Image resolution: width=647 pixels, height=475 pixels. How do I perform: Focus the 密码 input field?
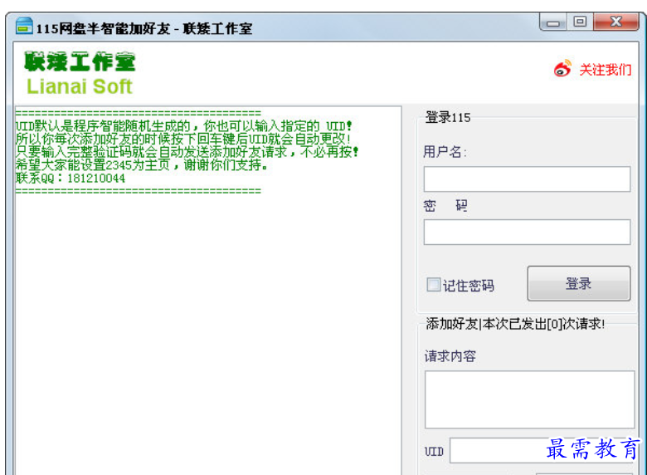pyautogui.click(x=527, y=233)
